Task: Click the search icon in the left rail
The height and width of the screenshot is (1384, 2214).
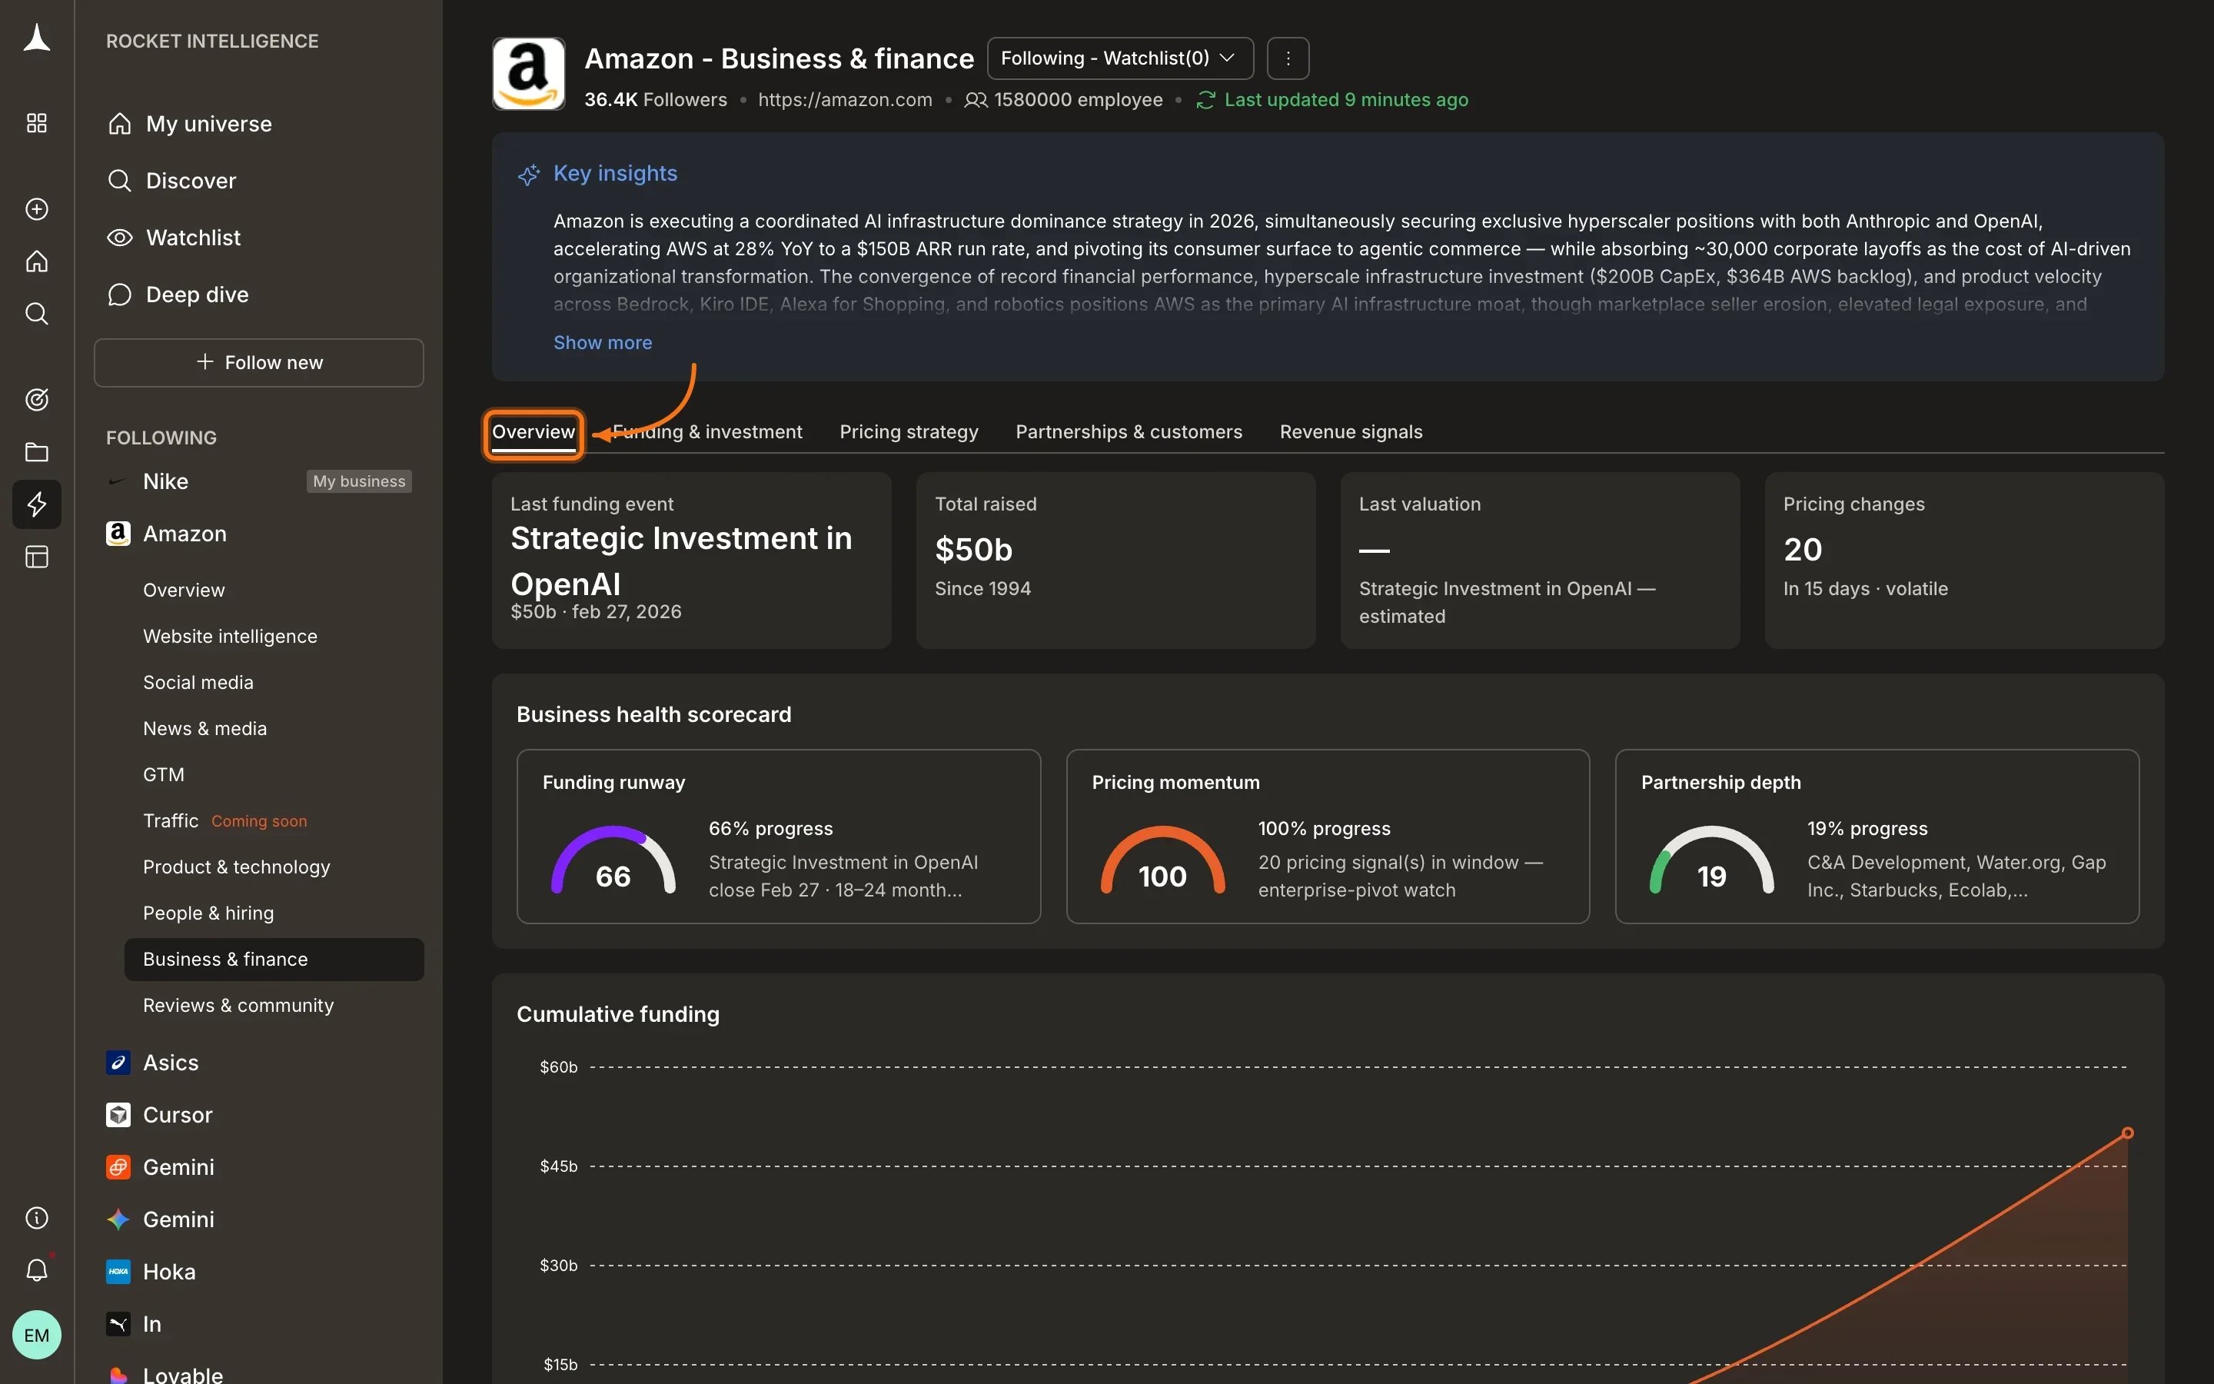Action: tap(37, 314)
